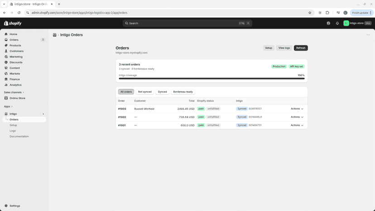375x211 pixels.
Task: Click the Analytics chart icon
Action: [x=6, y=85]
